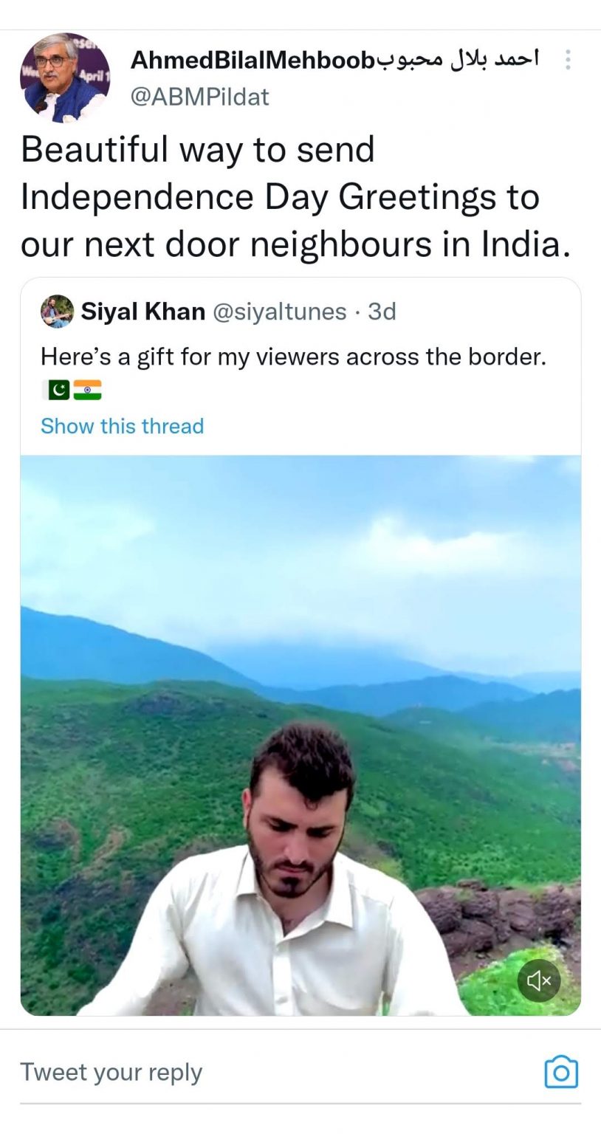Tap the camera icon to attach a photo
This screenshot has width=601, height=1134.
tap(560, 1072)
